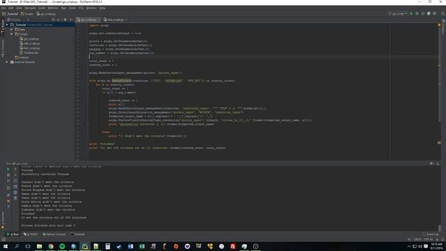The image size is (446, 251).
Task: Open the run configuration dropdown
Action: [x=398, y=14]
